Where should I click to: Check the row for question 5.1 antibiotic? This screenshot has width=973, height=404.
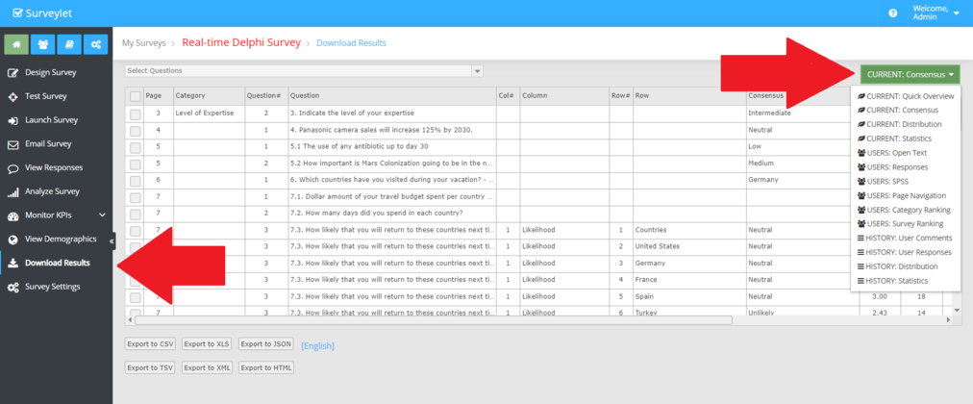pyautogui.click(x=135, y=147)
